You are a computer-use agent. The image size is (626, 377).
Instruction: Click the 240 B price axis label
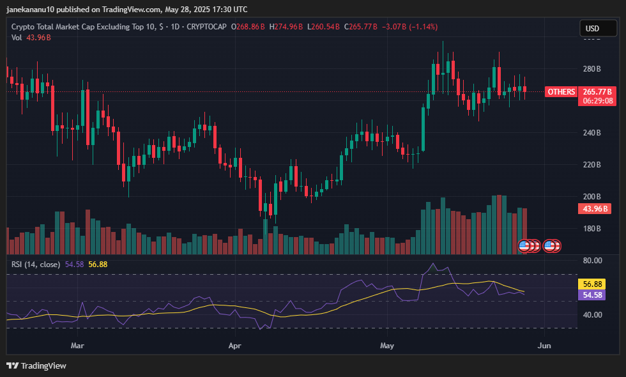(x=592, y=133)
